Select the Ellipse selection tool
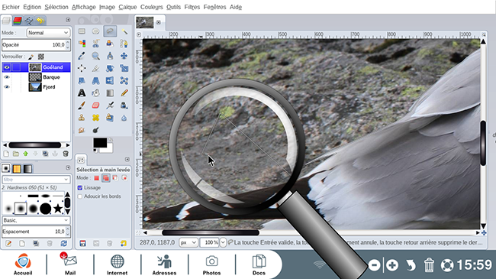 coord(95,31)
